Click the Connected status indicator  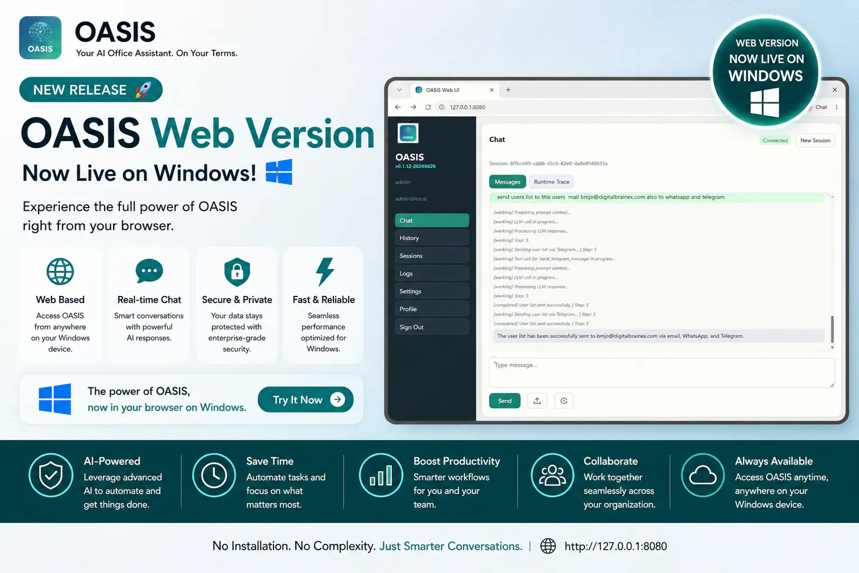pyautogui.click(x=775, y=140)
